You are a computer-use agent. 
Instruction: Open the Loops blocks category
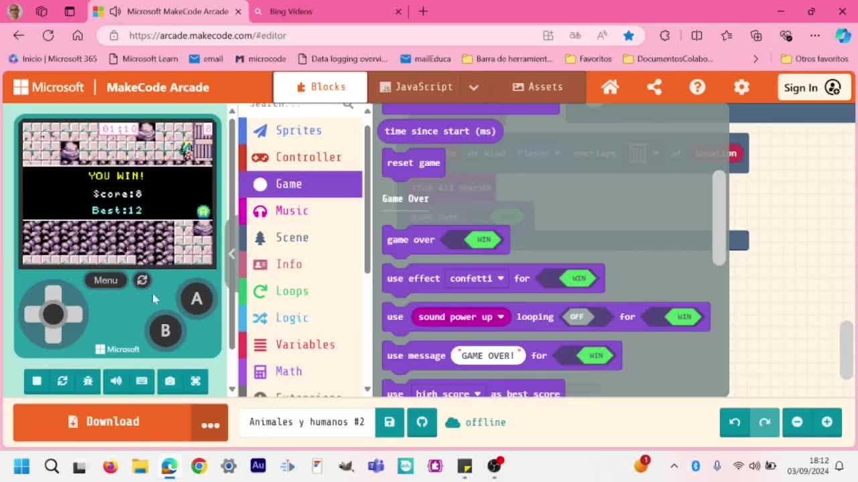(x=300, y=291)
